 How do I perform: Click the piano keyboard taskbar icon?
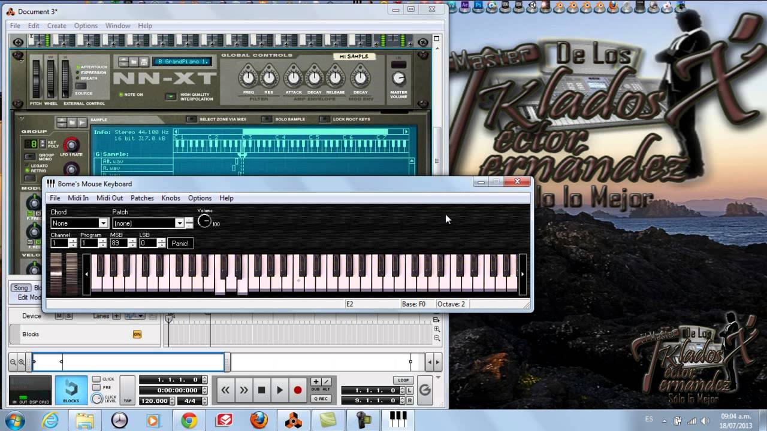point(398,420)
